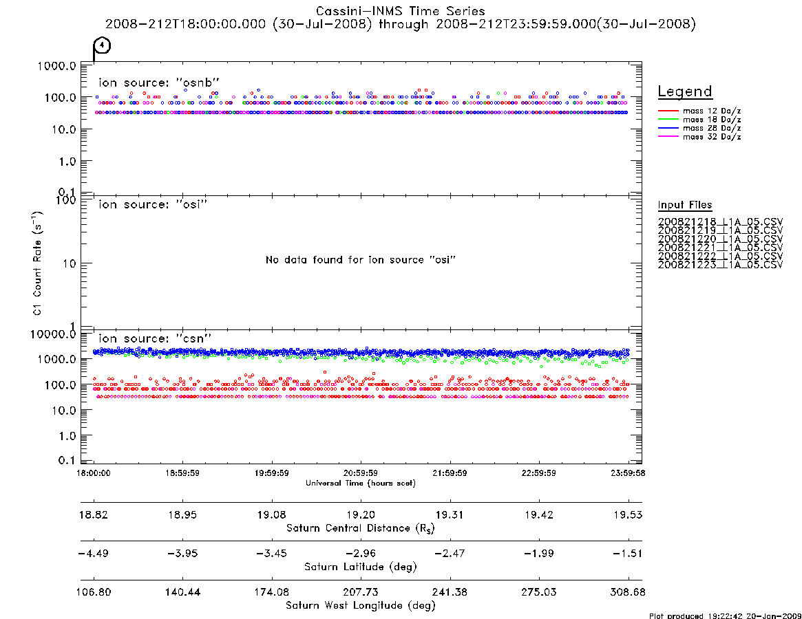This screenshot has height=619, width=802.
Task: Click longitude value 174.08
Action: click(272, 592)
